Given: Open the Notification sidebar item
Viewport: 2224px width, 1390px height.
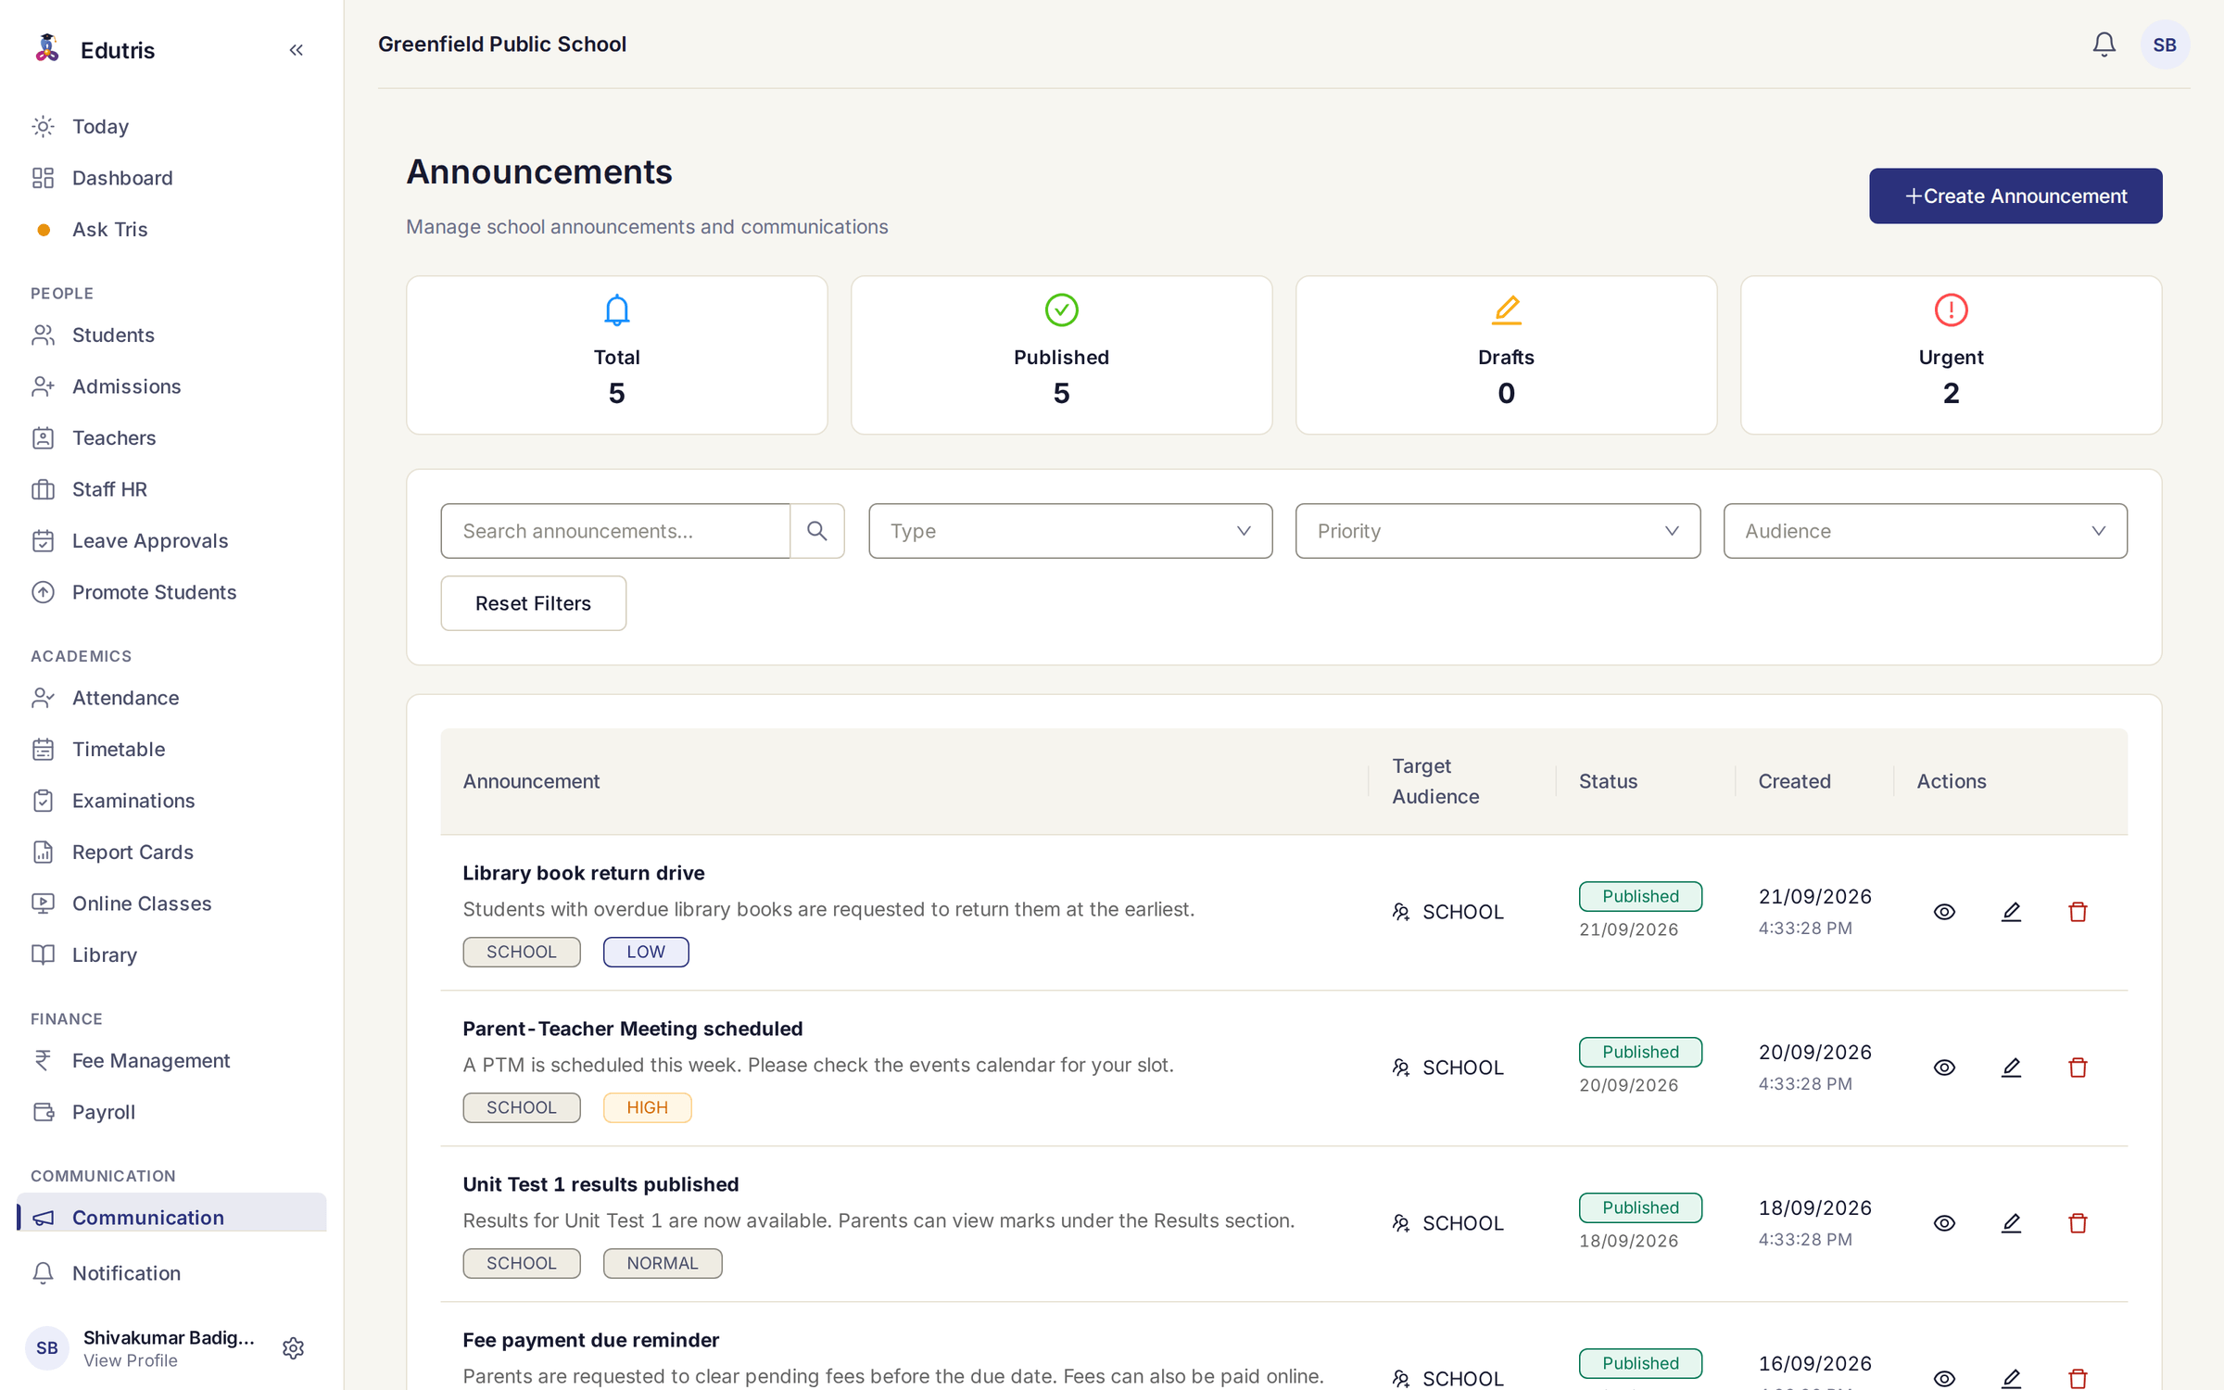Looking at the screenshot, I should pyautogui.click(x=171, y=1273).
